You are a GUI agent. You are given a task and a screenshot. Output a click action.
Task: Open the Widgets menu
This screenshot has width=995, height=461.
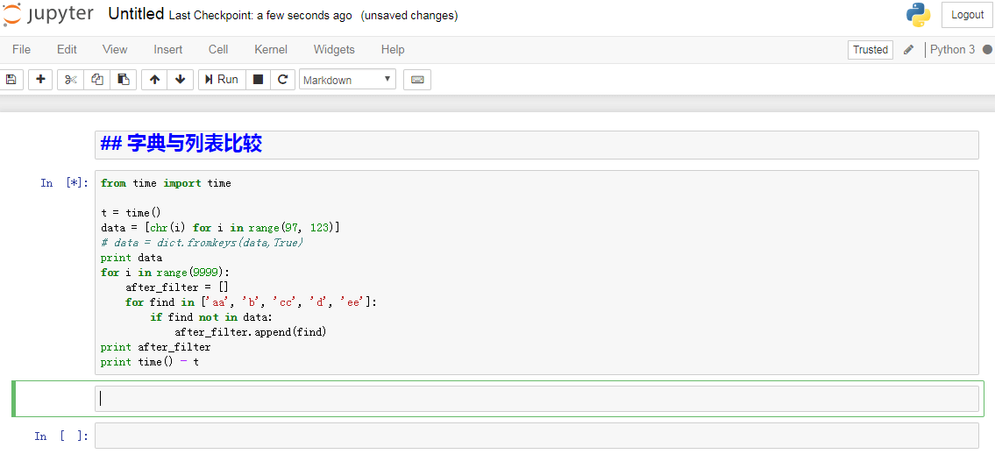334,49
